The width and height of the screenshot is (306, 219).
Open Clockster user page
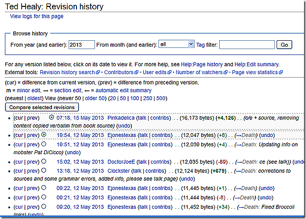coord(119,171)
